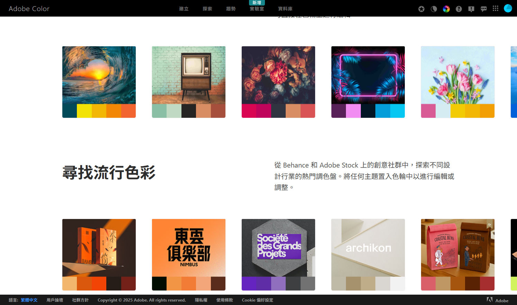Open 實驗室 with the 新增 badge
517x305 pixels.
point(256,9)
